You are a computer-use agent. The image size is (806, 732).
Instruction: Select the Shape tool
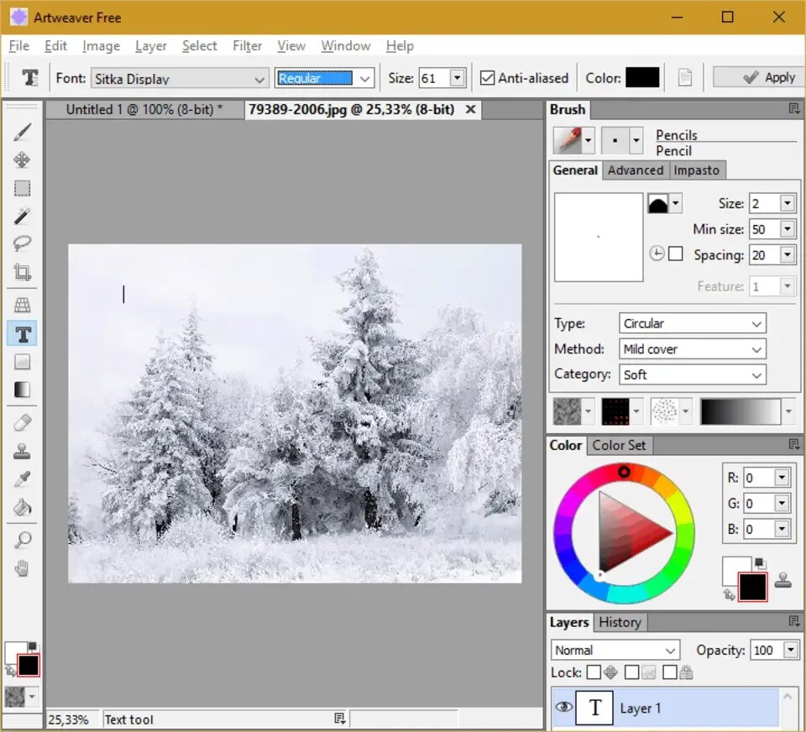click(x=22, y=362)
